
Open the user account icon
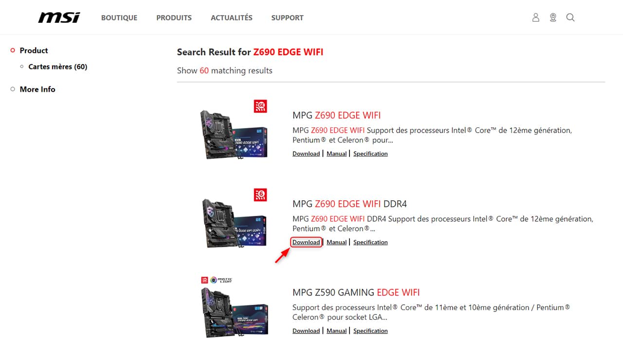click(x=536, y=17)
